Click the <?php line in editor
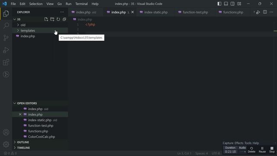Viewport: 277px width, 156px height. pos(90,25)
